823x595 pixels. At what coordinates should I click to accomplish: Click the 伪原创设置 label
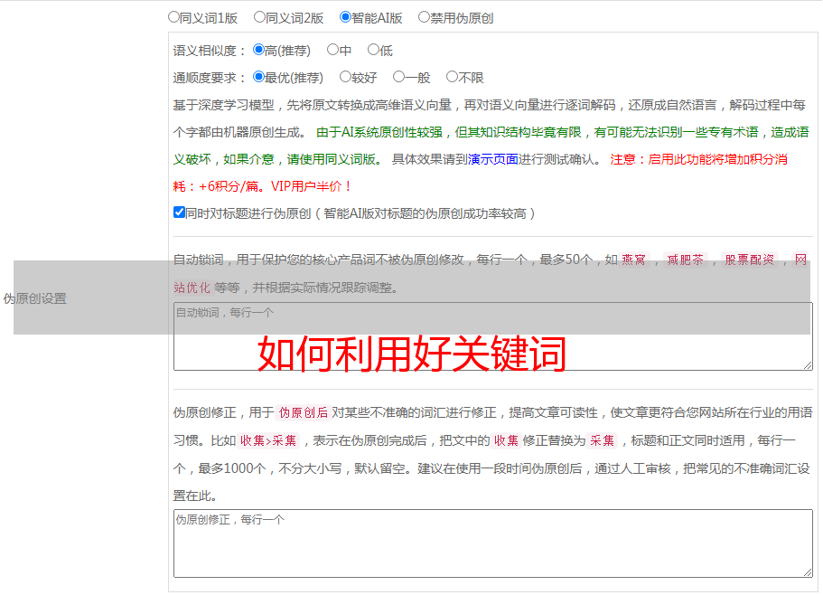(x=35, y=298)
